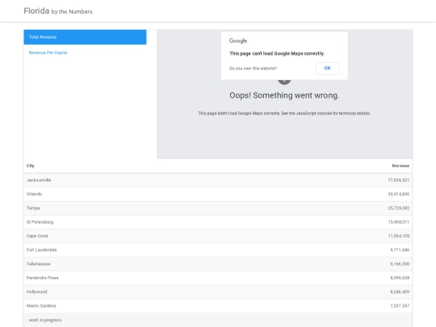This screenshot has width=436, height=327.
Task: Click revenue value 9,166,000
Action: coord(400,264)
